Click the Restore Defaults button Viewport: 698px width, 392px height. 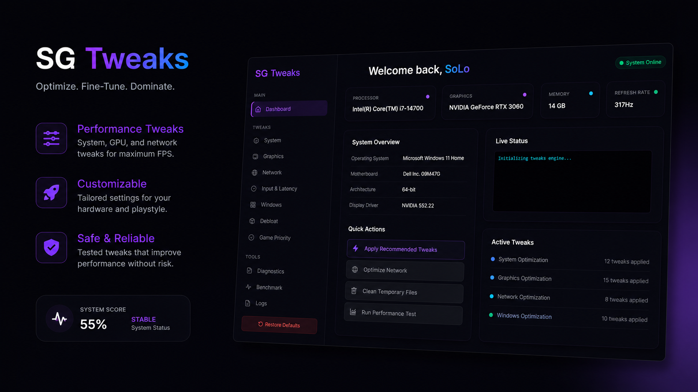pos(279,325)
